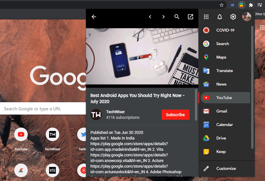
Task: Go to next video with right chevron
Action: pyautogui.click(x=163, y=17)
